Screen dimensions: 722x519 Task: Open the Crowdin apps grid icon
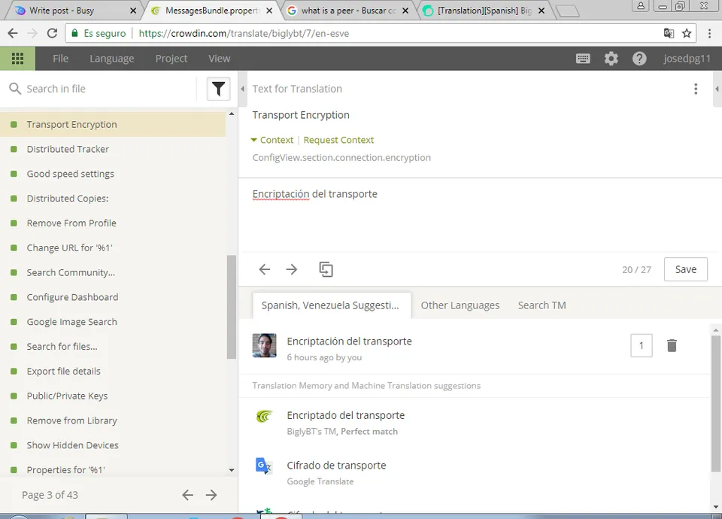(x=17, y=59)
